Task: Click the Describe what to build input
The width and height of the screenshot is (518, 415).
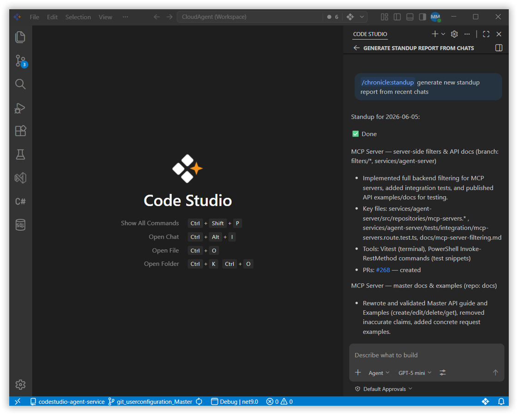Action: [427, 355]
